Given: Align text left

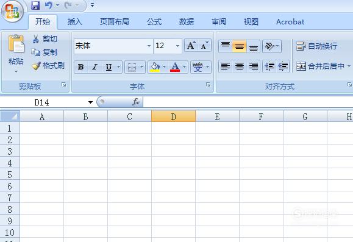Looking at the screenshot, I should click(226, 66).
